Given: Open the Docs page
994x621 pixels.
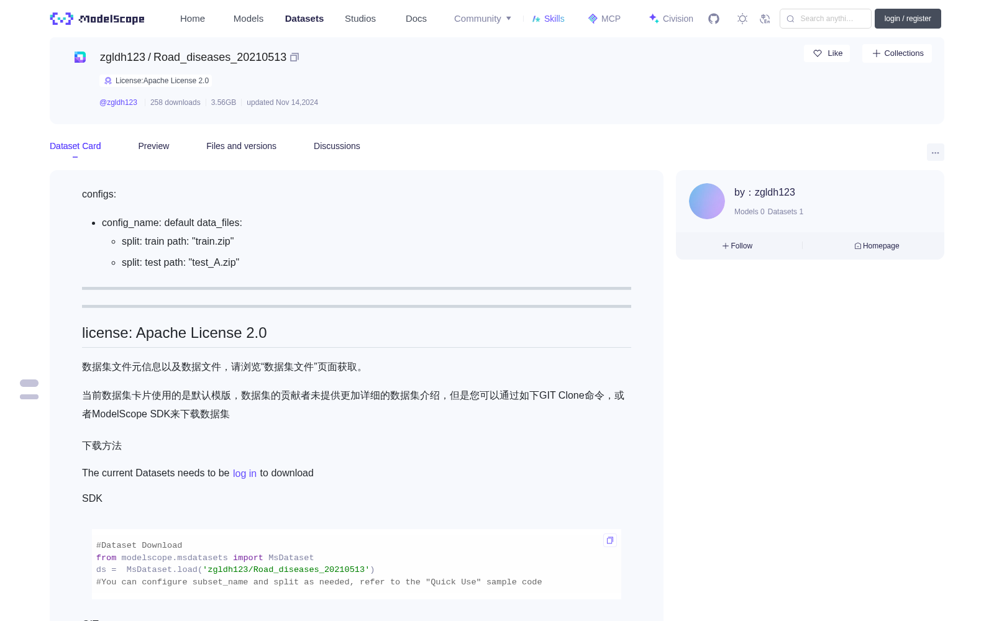Looking at the screenshot, I should (416, 19).
